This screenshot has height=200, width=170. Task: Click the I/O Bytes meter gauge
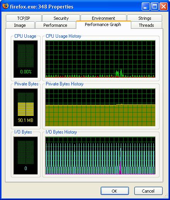(26, 156)
